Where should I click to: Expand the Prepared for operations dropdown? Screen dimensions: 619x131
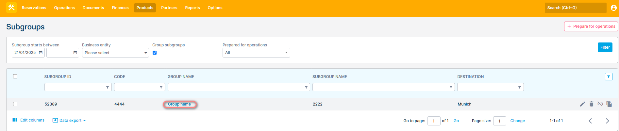click(x=256, y=53)
